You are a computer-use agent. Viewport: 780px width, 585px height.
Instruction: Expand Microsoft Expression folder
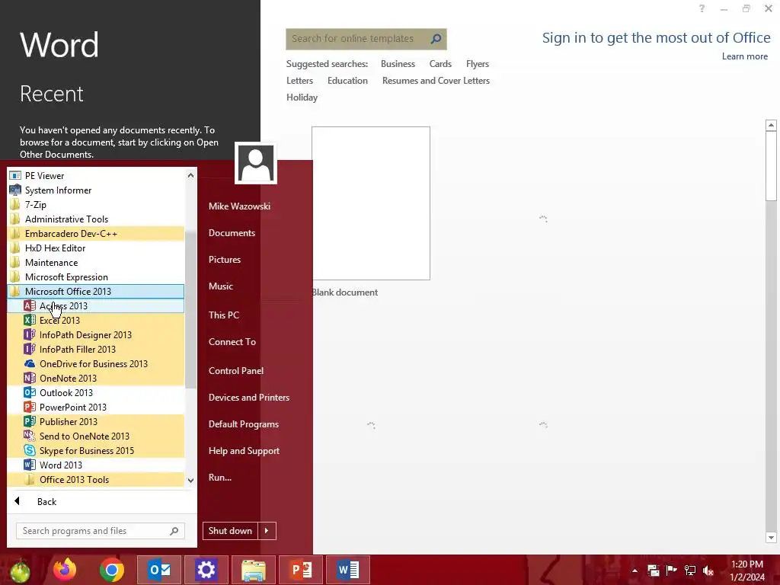tap(95, 277)
